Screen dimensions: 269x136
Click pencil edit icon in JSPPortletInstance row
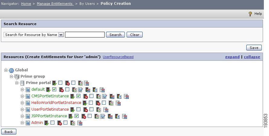102,116
